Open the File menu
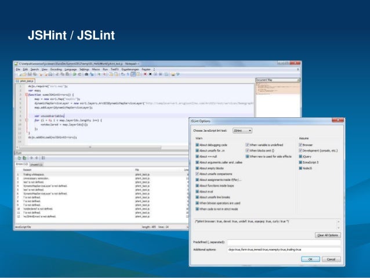The width and height of the screenshot is (370, 278). tap(18, 70)
